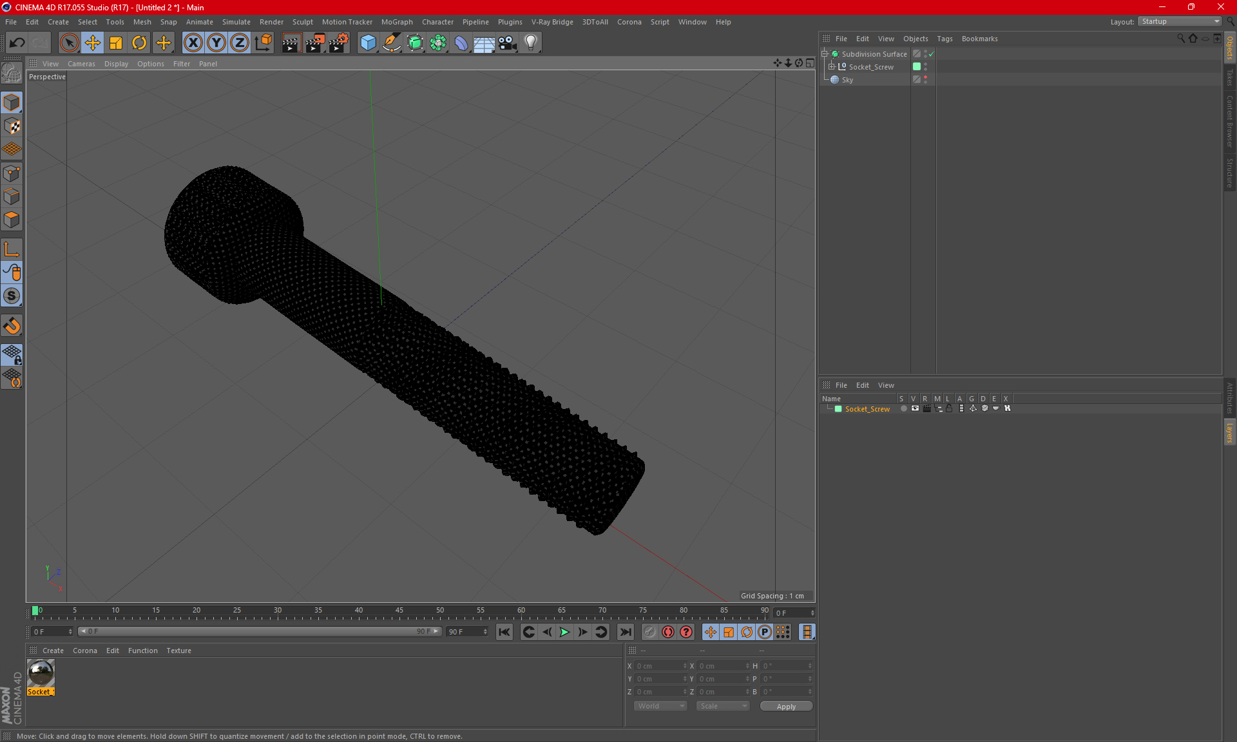Open the MoGraph menu
This screenshot has height=742, width=1237.
[396, 22]
